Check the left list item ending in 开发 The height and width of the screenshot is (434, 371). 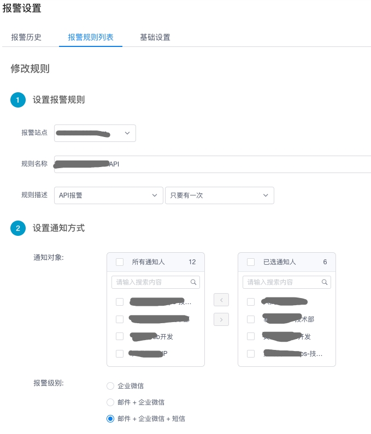click(x=120, y=336)
